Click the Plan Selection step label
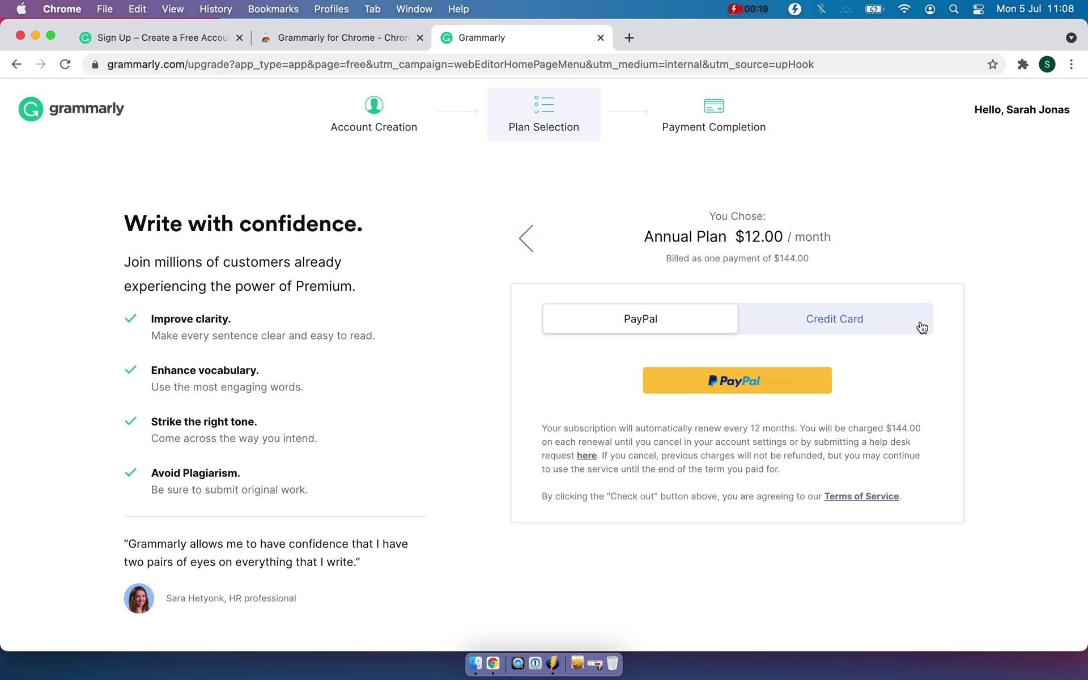Screen dimensions: 1088x680 544,127
